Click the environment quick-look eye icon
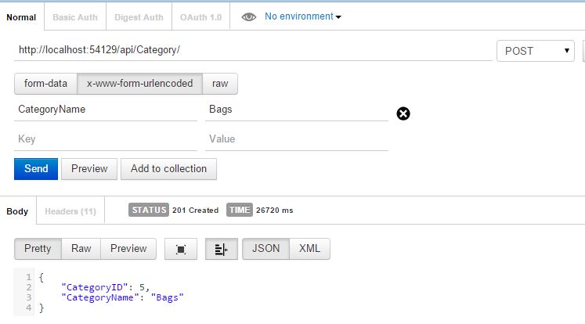The image size is (585, 324). click(249, 16)
